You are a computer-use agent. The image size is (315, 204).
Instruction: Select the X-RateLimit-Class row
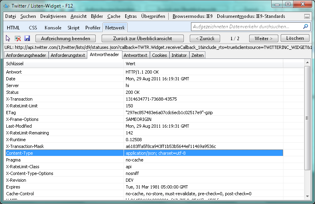pos(144,167)
